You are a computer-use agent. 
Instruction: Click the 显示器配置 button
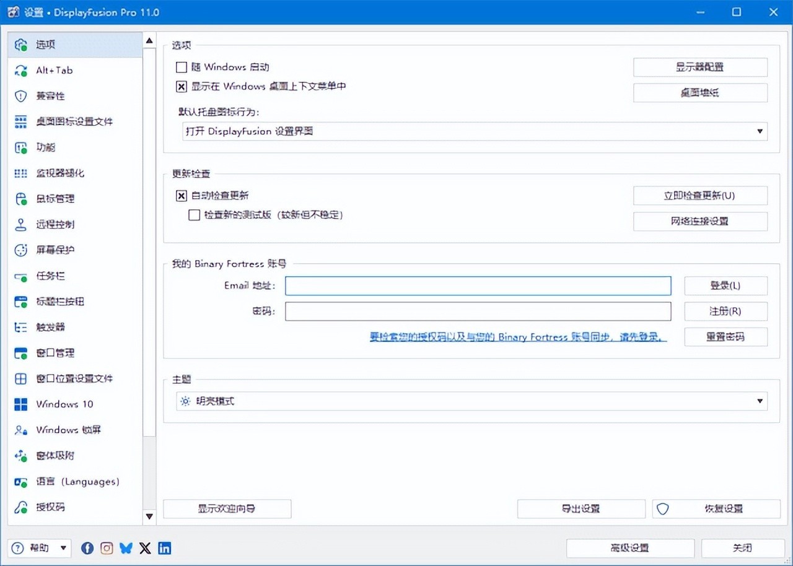click(700, 67)
